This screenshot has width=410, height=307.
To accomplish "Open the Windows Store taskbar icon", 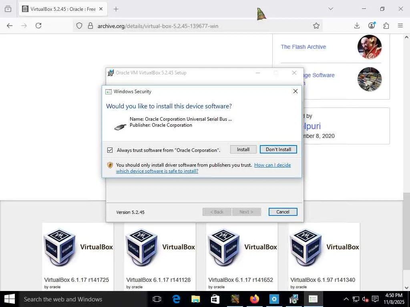I will pyautogui.click(x=215, y=299).
